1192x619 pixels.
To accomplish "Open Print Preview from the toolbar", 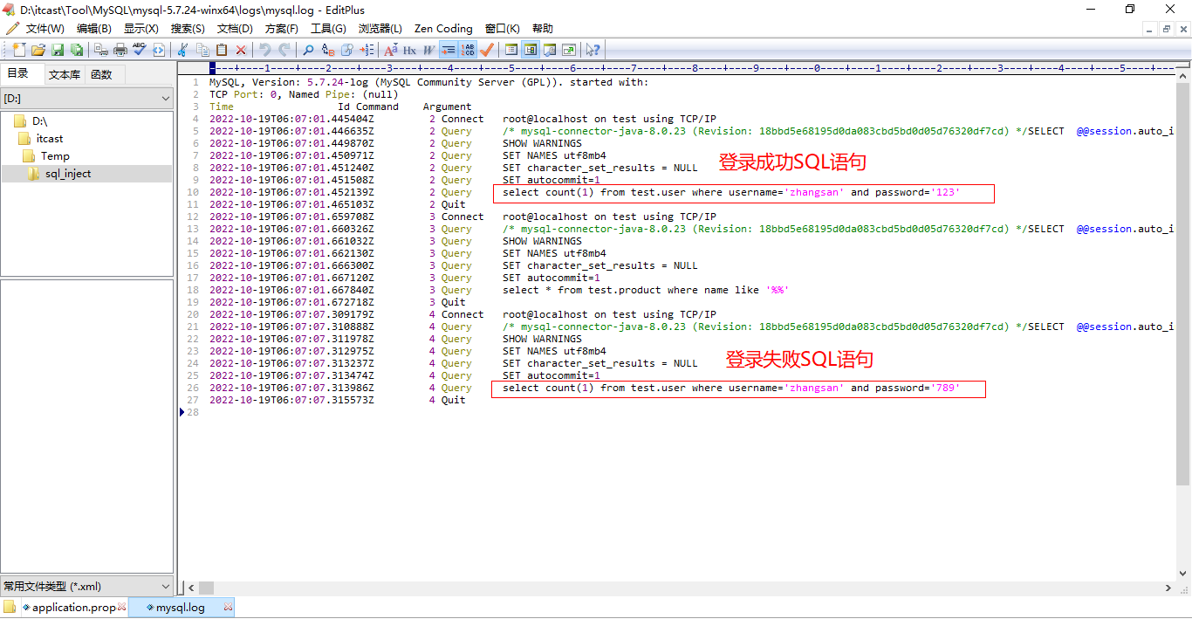I will pyautogui.click(x=101, y=50).
